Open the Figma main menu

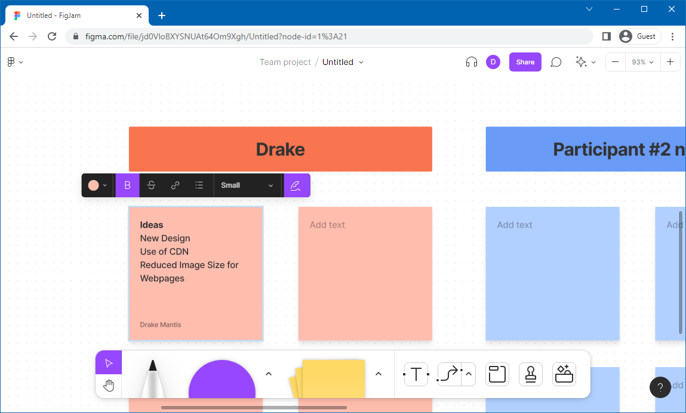15,62
